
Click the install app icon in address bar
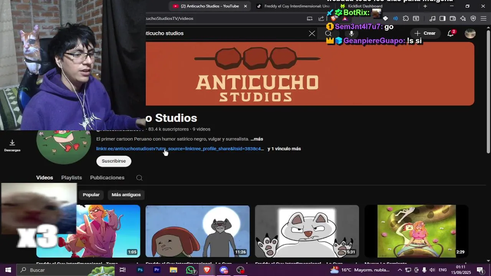(310, 18)
